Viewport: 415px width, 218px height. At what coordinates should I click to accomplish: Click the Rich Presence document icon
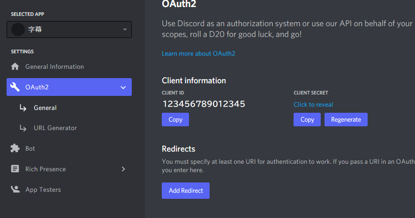[15, 169]
